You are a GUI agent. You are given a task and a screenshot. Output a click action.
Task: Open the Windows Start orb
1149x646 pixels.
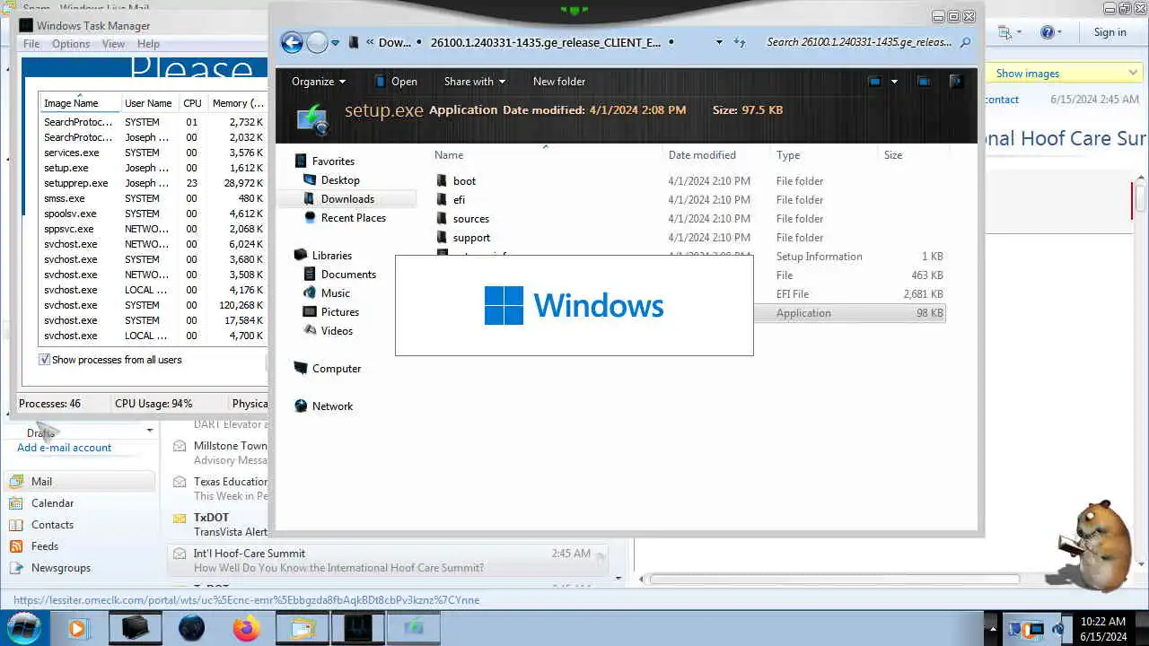pyautogui.click(x=24, y=627)
